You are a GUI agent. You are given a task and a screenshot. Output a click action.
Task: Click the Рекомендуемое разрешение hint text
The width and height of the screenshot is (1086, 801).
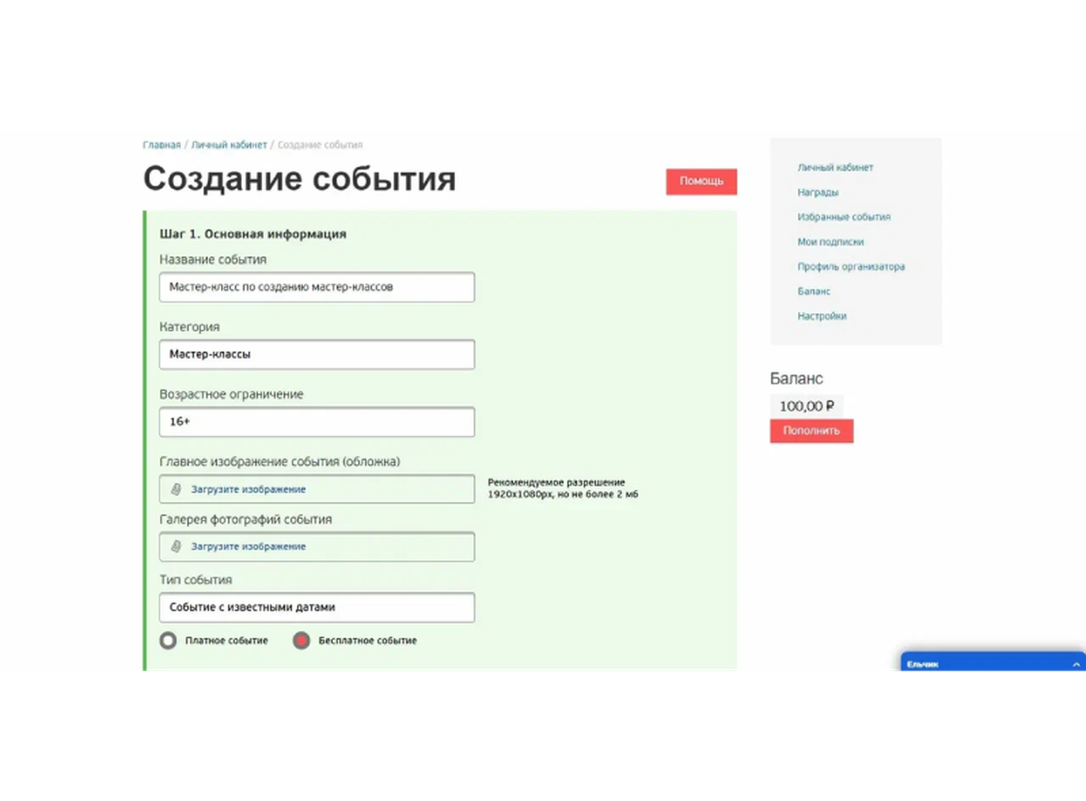(x=562, y=489)
